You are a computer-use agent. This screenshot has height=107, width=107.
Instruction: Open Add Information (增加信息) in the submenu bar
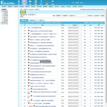[4, 7]
